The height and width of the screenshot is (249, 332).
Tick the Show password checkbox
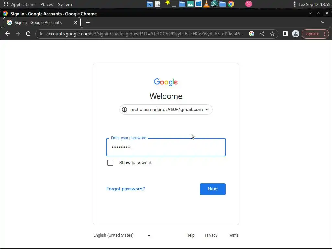pyautogui.click(x=110, y=163)
